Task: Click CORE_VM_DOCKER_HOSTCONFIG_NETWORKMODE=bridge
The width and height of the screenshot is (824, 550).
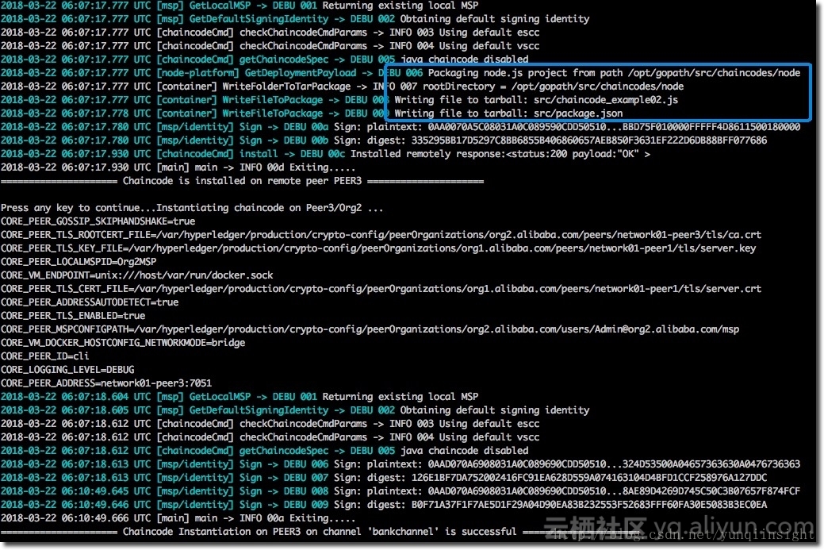Action: tap(123, 343)
